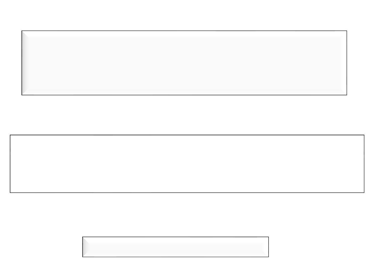Click top-right bevel corner of top box
Image resolution: width=368 pixels, height=276 pixels.
coord(344,34)
